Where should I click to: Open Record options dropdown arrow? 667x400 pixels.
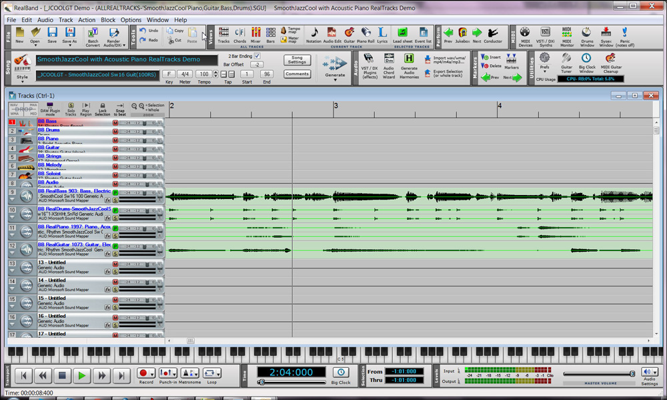point(152,375)
